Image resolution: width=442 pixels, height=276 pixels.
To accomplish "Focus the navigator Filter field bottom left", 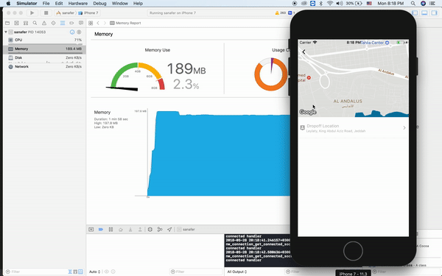I will tap(36, 272).
